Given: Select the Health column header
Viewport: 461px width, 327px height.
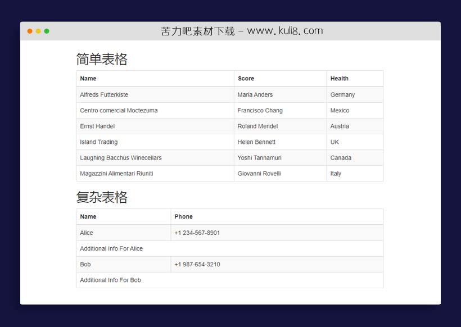Looking at the screenshot, I should (339, 79).
